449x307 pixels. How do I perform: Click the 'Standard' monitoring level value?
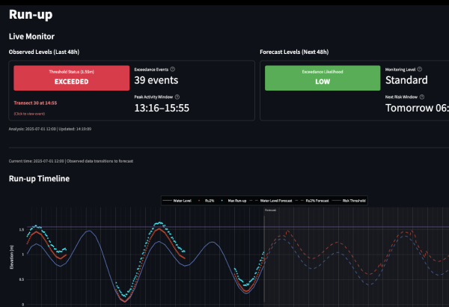[x=406, y=80]
